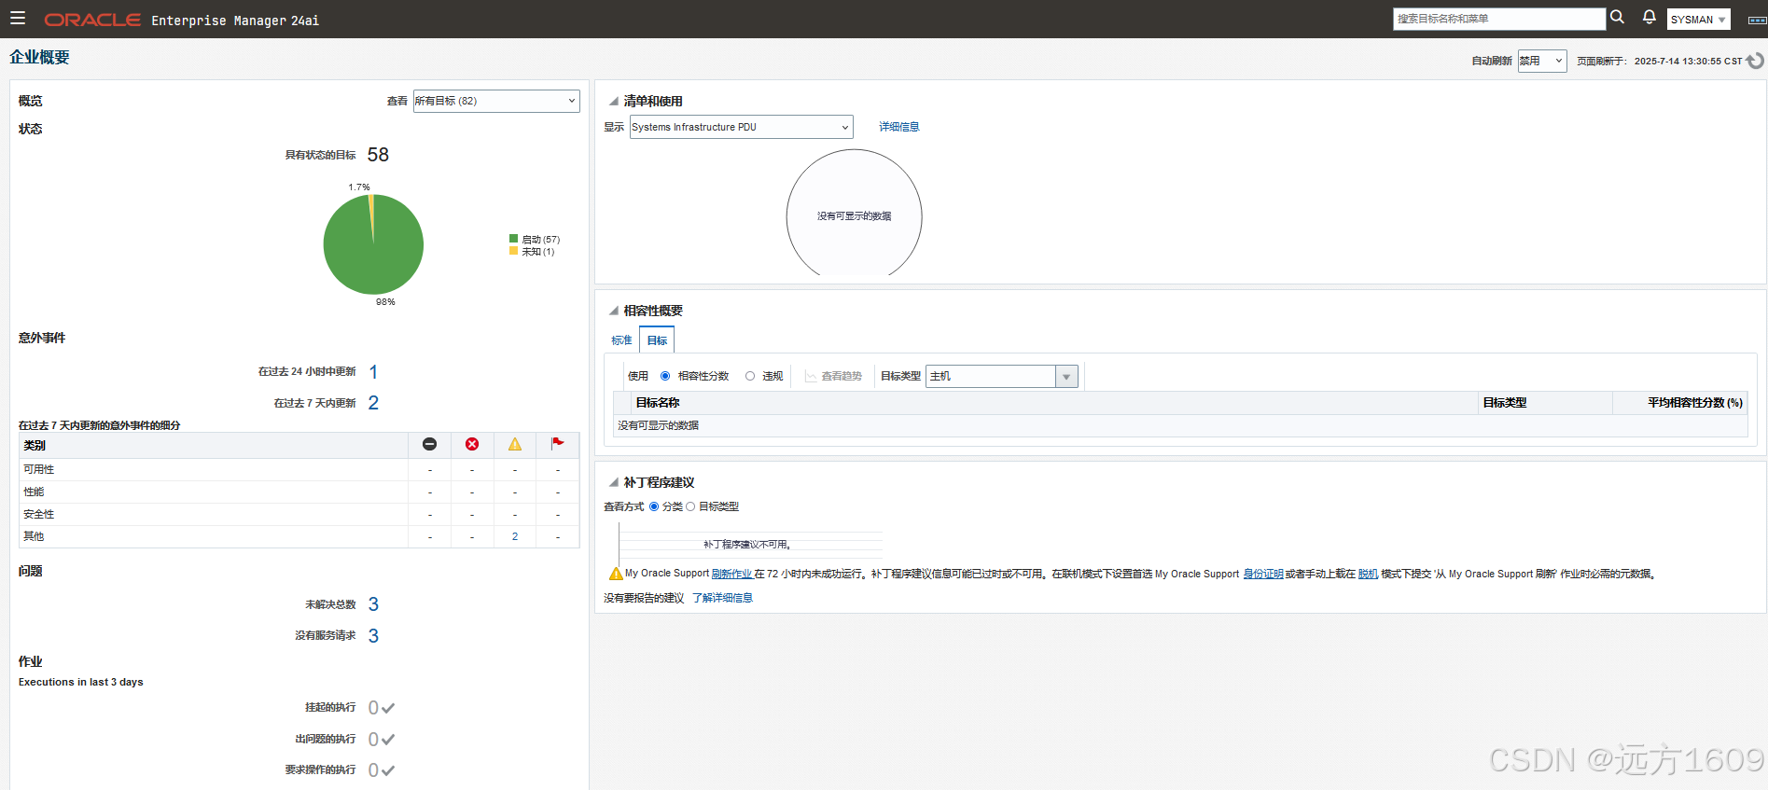Click the targets with status count 58

(378, 155)
